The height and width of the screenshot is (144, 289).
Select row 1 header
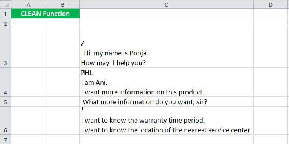pyautogui.click(x=5, y=13)
